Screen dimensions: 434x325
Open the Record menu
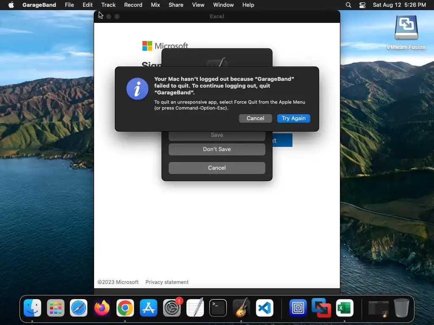point(133,5)
